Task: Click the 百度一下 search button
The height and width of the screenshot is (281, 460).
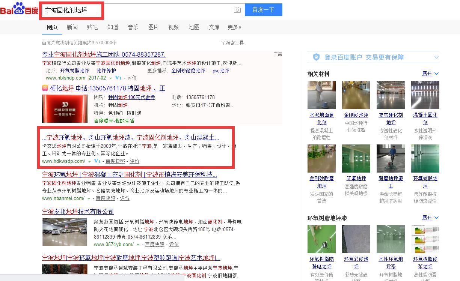Action: (x=263, y=10)
